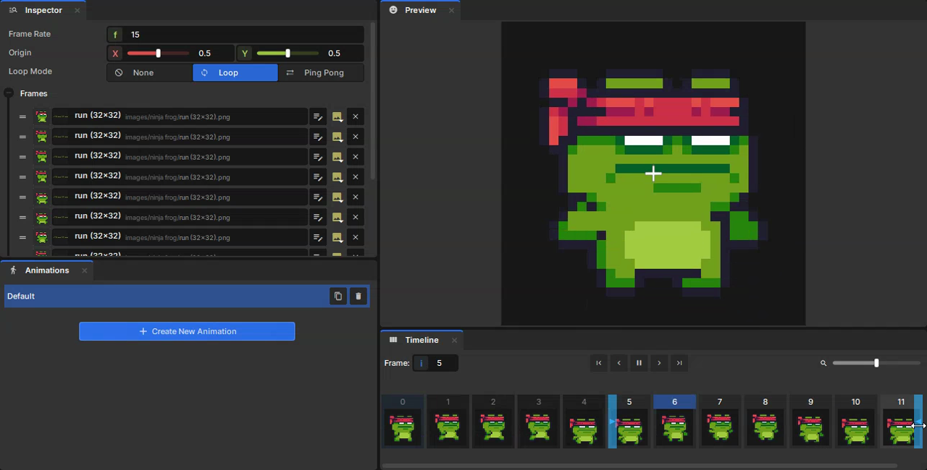Select timeline frame 8

click(765, 422)
